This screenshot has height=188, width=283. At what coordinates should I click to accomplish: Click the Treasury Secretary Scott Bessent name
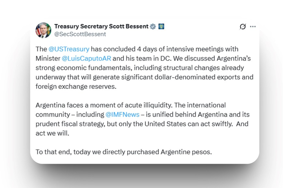(x=101, y=26)
